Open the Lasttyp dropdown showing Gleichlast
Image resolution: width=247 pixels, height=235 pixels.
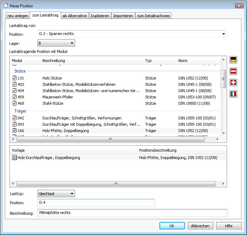click(x=56, y=194)
